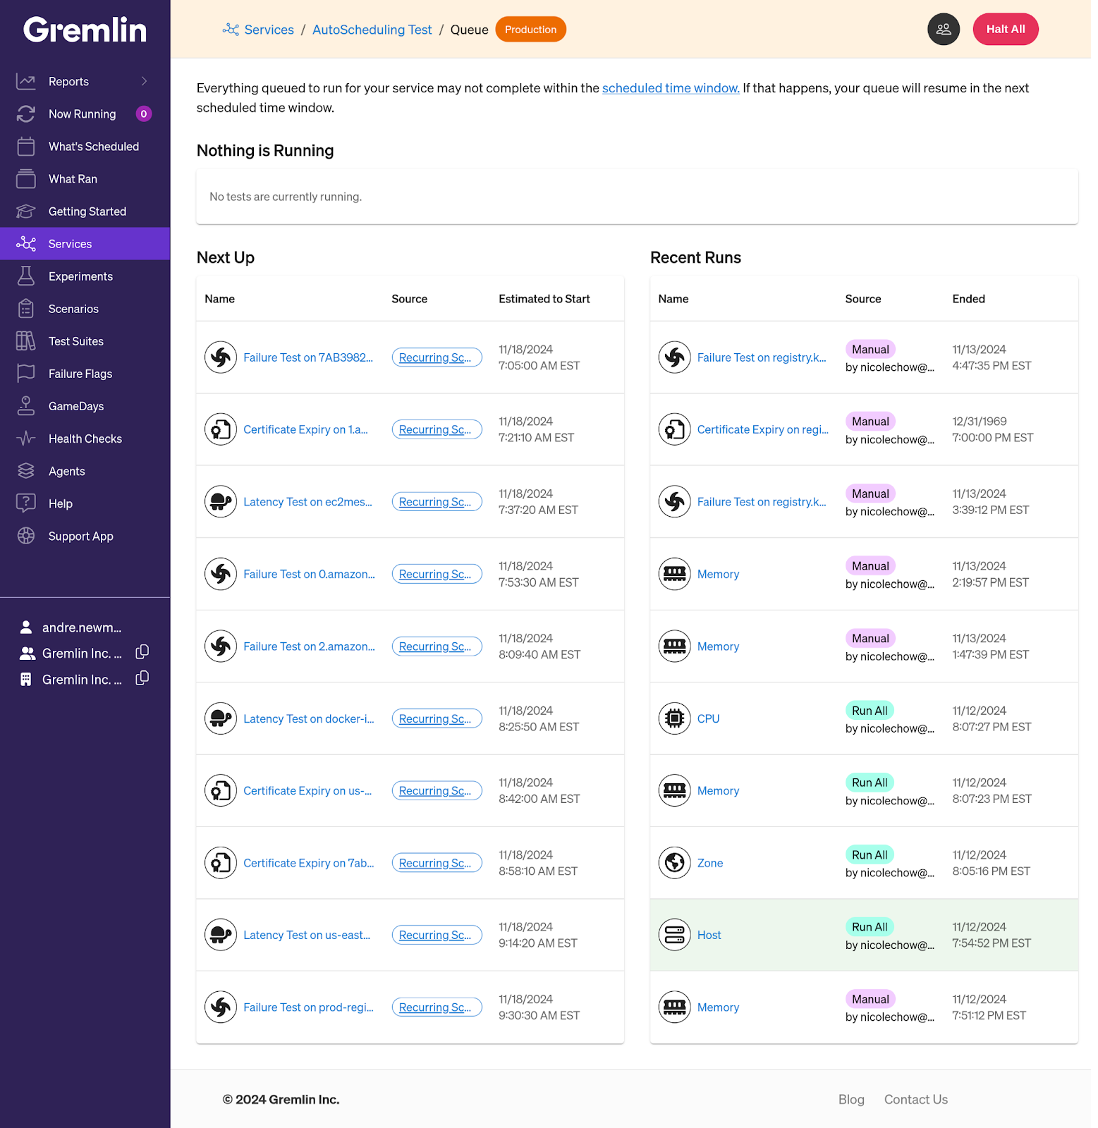Click Run All badge on Host row
This screenshot has width=1098, height=1128.
tap(870, 927)
